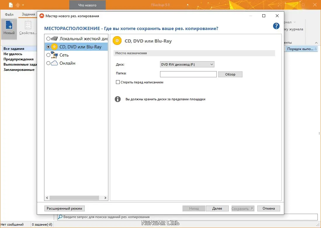Click the blue help question mark icon
This screenshot has width=321, height=228.
click(276, 26)
